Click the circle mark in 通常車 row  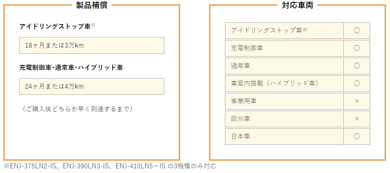357,66
